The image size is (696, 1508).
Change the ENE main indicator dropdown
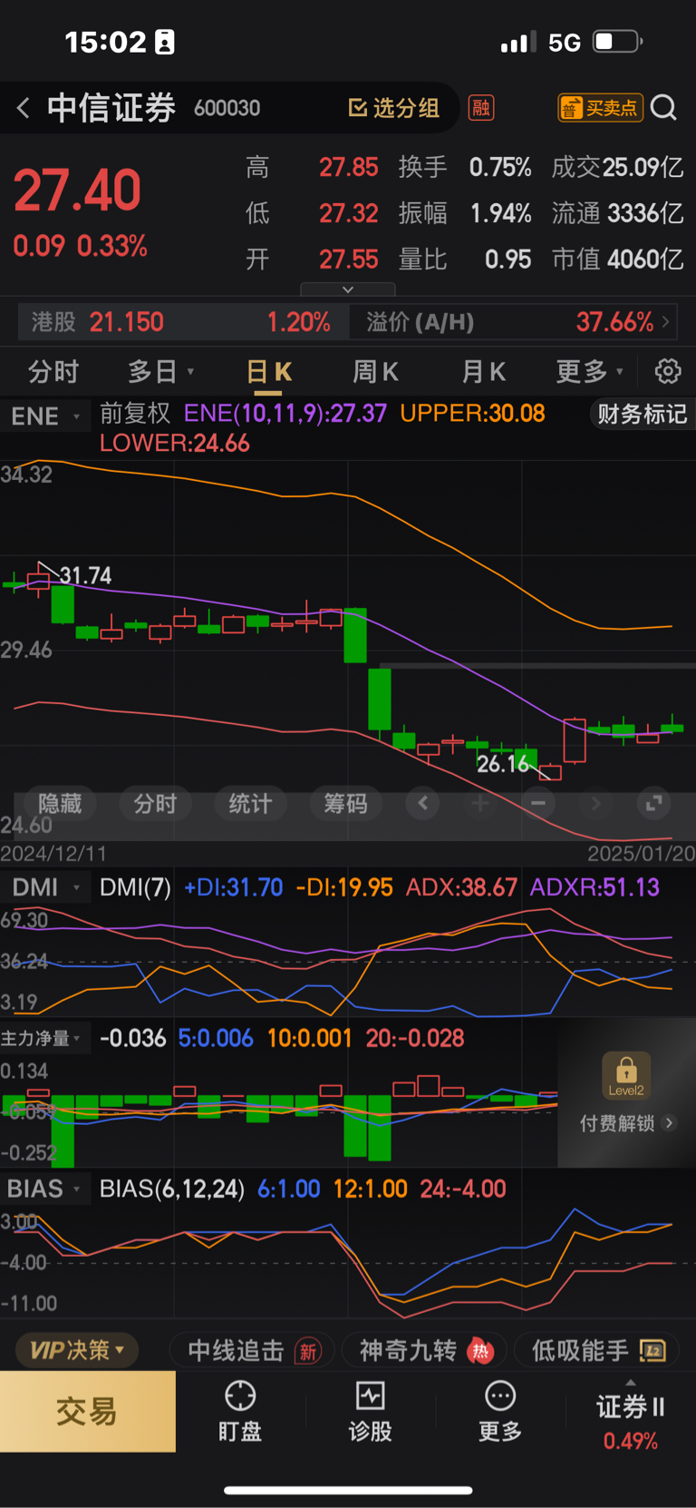(45, 416)
